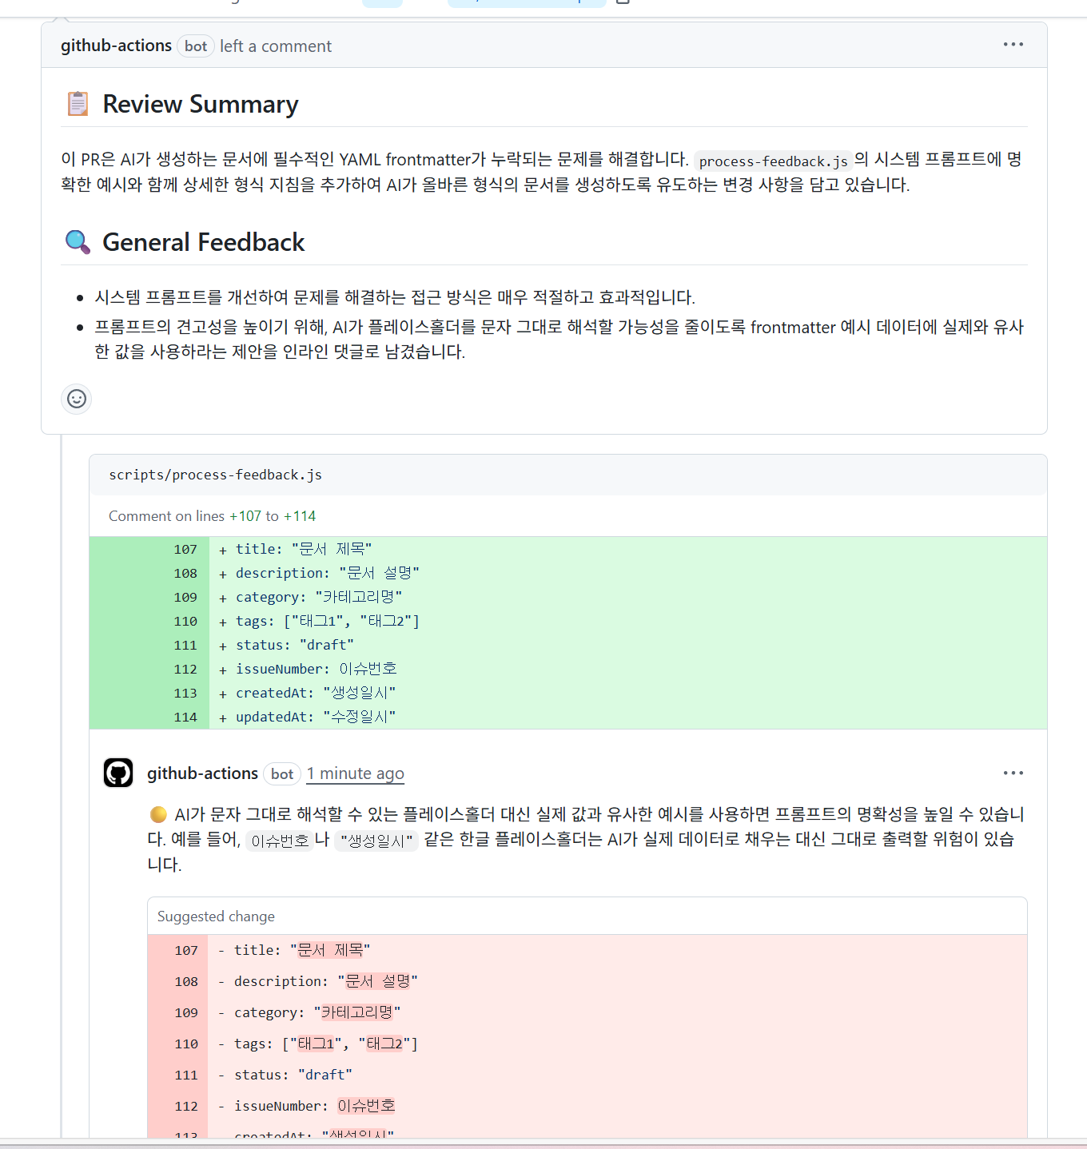The height and width of the screenshot is (1149, 1087).
Task: Select line 110 in red suggested change
Action: 186,1044
